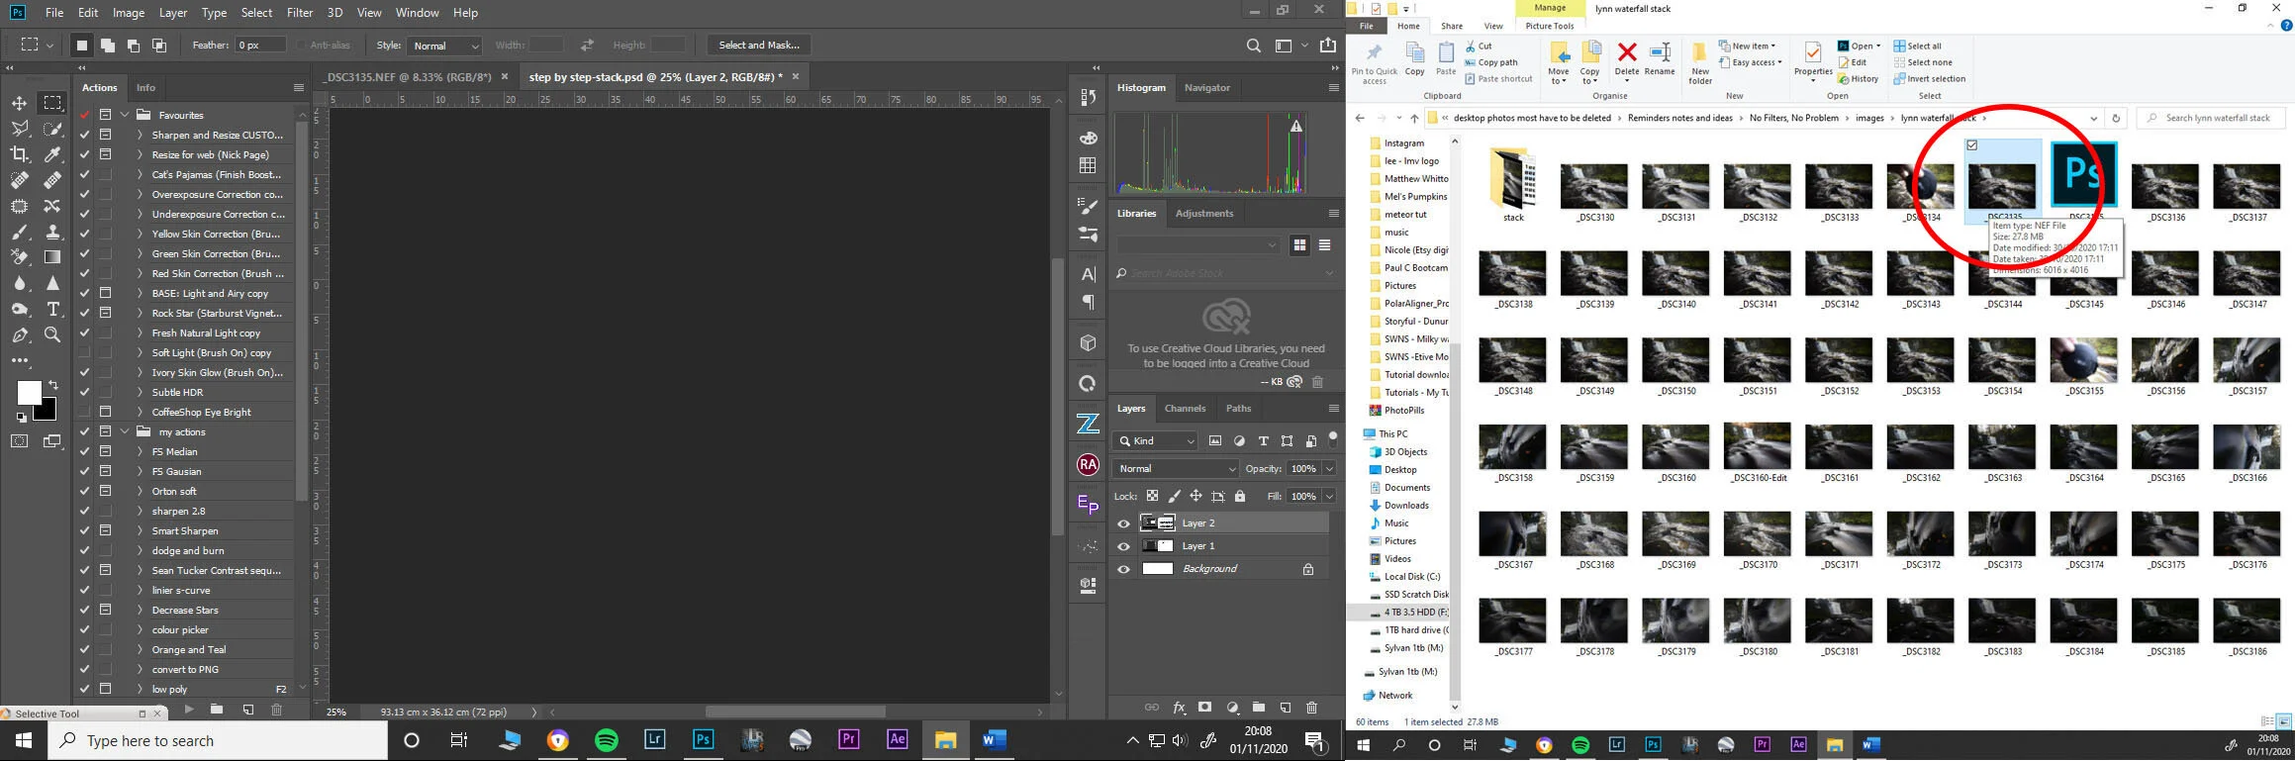Click Copy path in Explorer ribbon
Screen dimensions: 2295x761
(1491, 62)
